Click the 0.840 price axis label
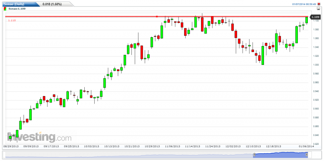The height and width of the screenshot is (161, 324). click(x=316, y=135)
